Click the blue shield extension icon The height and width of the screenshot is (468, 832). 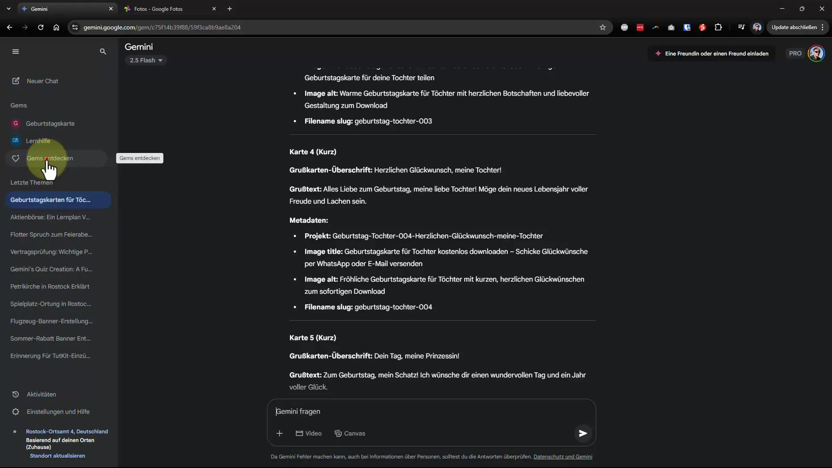click(x=687, y=27)
